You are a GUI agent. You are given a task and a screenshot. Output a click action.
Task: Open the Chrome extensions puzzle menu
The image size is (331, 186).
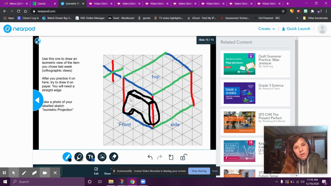312,11
